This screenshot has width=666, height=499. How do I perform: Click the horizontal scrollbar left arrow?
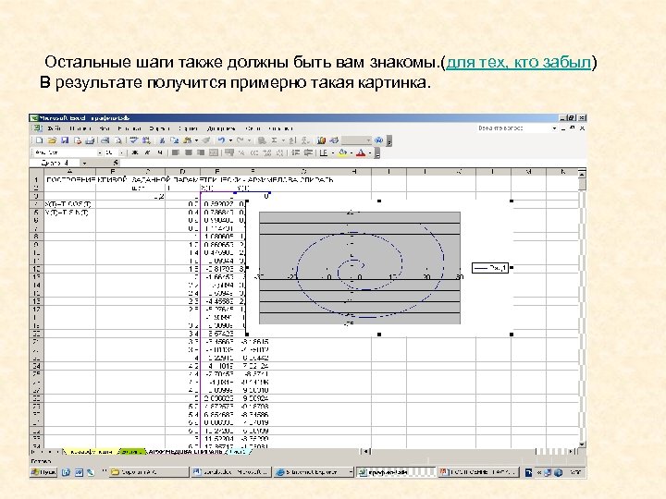tap(365, 452)
